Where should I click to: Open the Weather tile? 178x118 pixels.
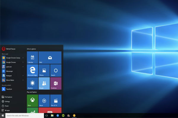[32, 83]
